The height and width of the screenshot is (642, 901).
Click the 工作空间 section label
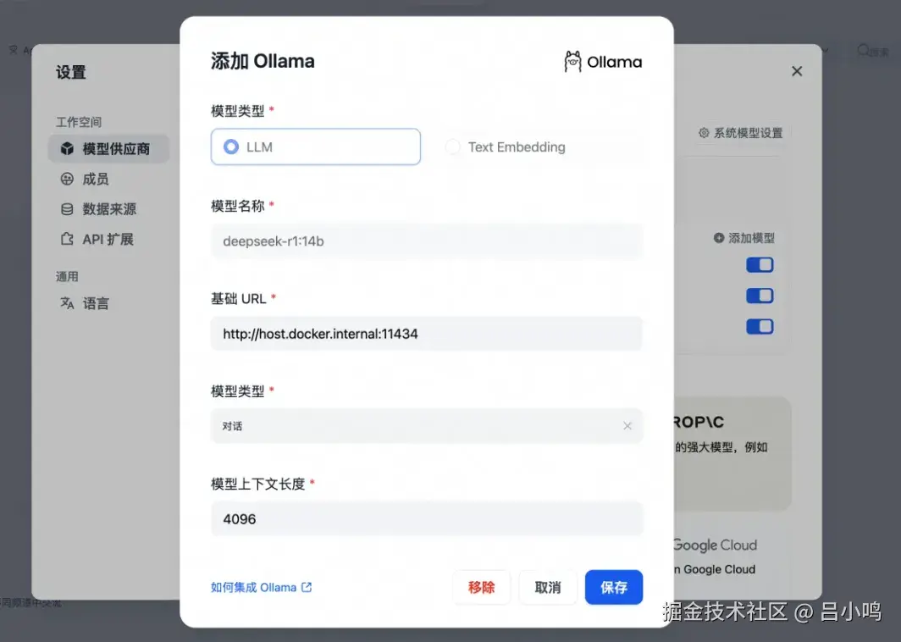pyautogui.click(x=79, y=122)
